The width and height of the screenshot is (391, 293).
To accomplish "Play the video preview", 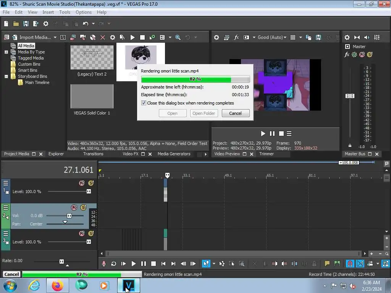I will click(263, 134).
